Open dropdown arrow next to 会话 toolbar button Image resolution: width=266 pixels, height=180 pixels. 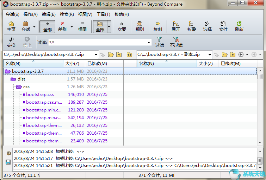tap(34, 27)
